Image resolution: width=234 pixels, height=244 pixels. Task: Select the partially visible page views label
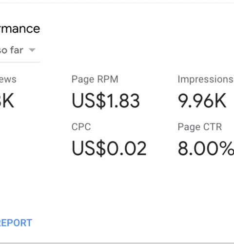[8, 80]
